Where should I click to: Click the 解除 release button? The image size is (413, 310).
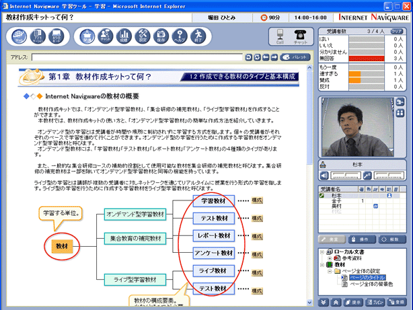tap(392, 239)
